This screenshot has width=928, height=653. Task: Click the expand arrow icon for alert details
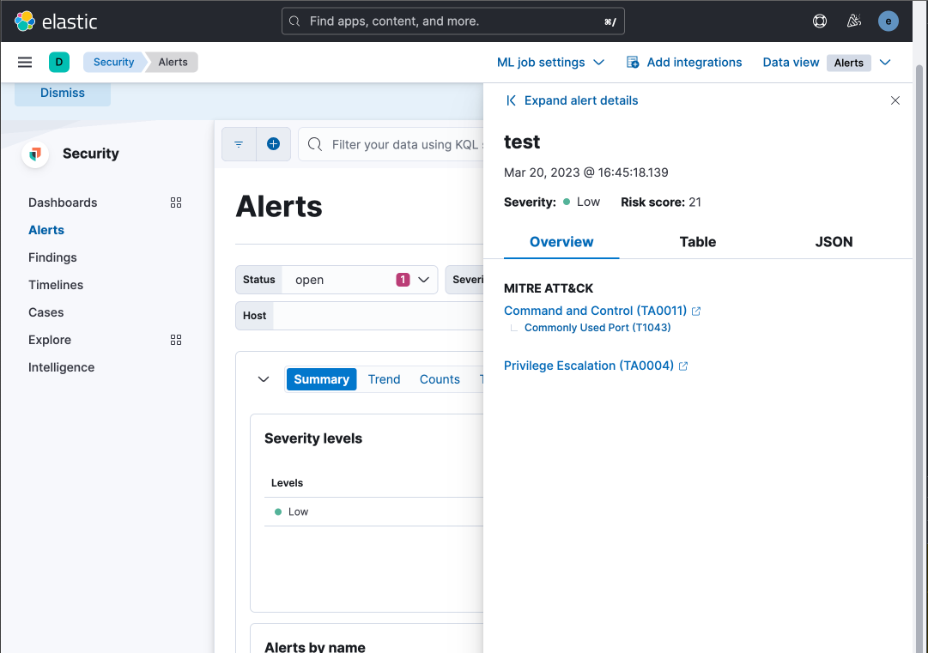tap(512, 100)
